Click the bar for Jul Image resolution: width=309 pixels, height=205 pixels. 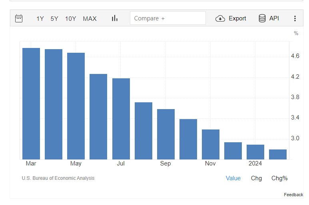pos(121,119)
